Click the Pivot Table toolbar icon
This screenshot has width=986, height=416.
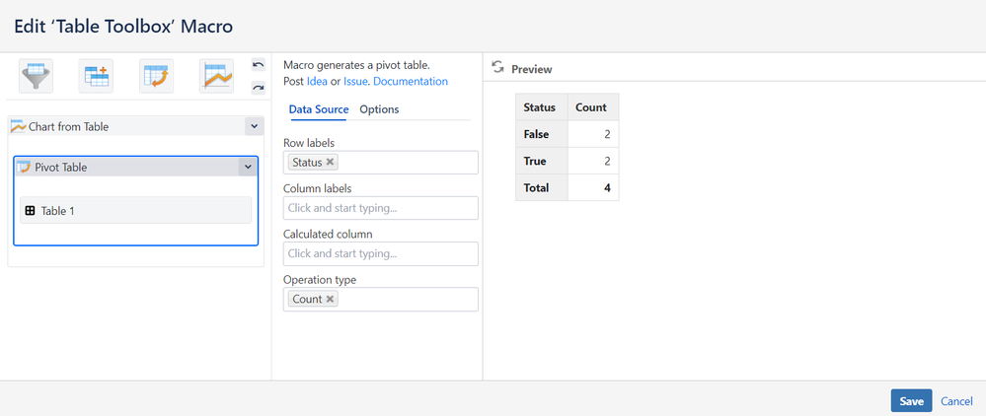tap(156, 76)
